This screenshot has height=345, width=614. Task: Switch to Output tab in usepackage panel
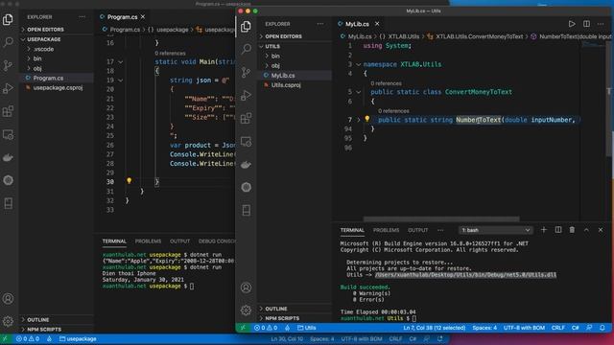pos(179,241)
